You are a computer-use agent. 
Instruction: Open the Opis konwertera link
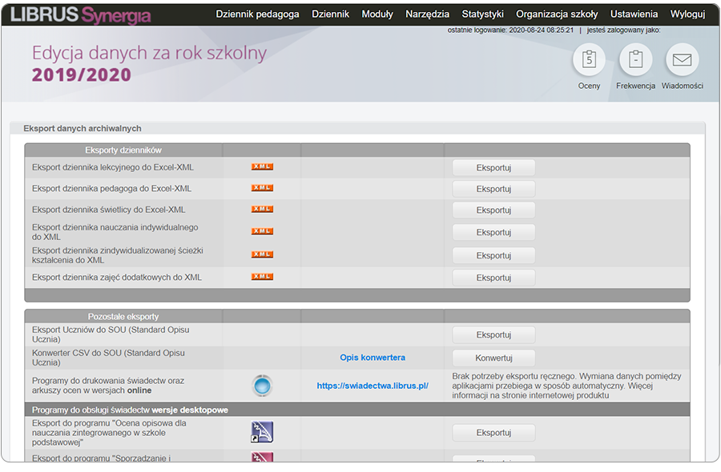pos(373,358)
